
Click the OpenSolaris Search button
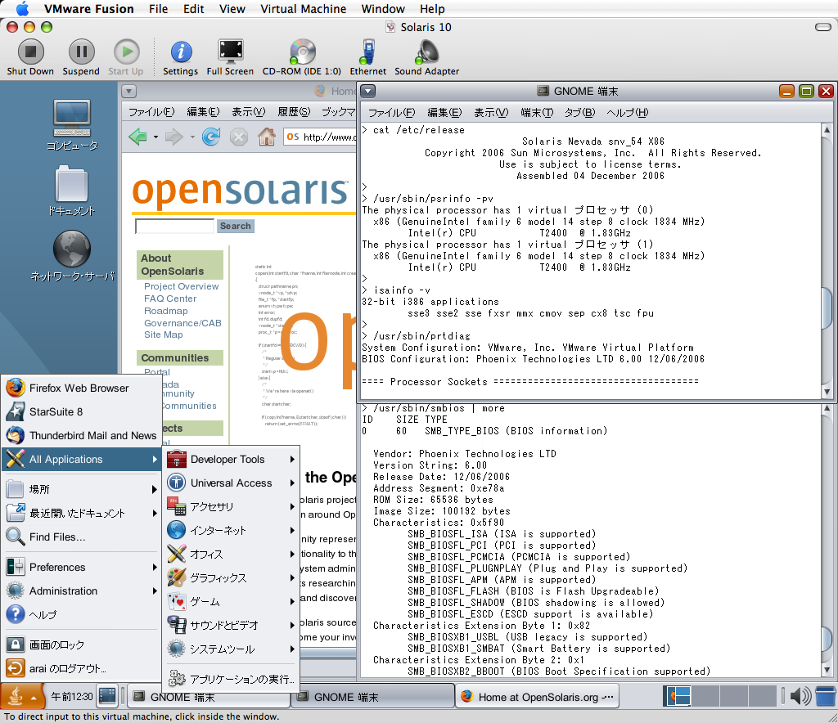[x=235, y=226]
